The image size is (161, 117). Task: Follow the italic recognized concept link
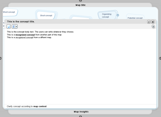[24, 37]
